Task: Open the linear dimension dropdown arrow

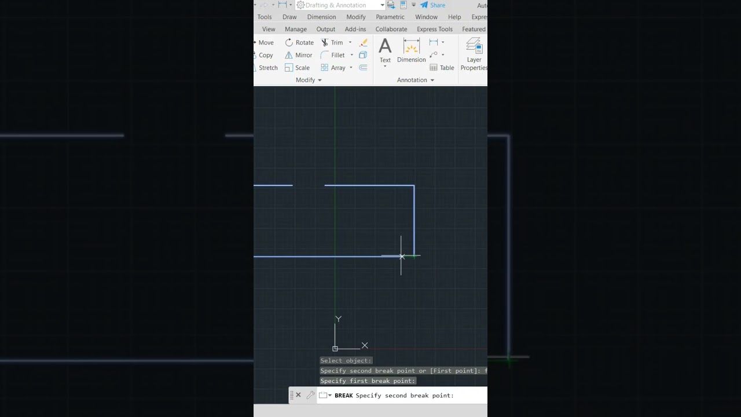Action: click(443, 42)
